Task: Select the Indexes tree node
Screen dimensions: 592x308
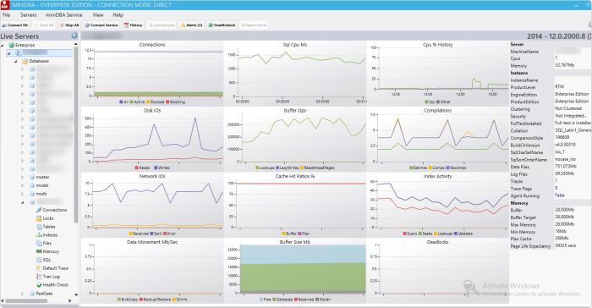Action: pyautogui.click(x=50, y=234)
